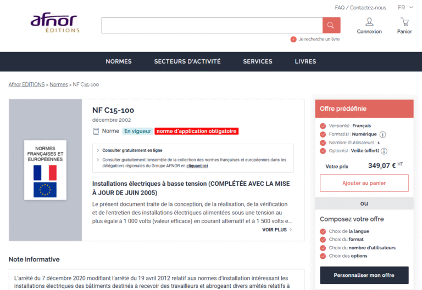Click the red search magnifier button
This screenshot has width=422, height=290.
click(x=331, y=25)
